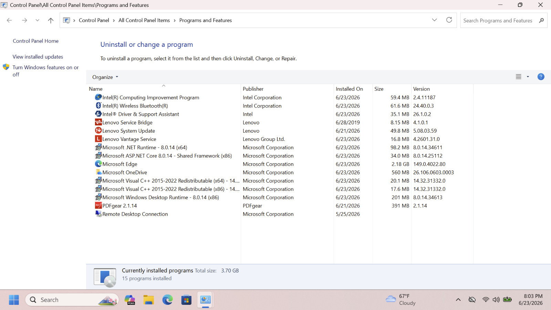Click the Microsoft ASP.NET Core installer icon

[98, 156]
